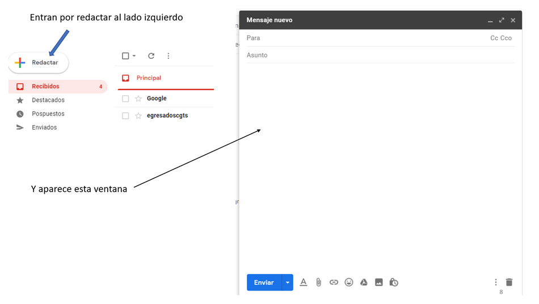Click the formatting options text icon

point(304,282)
